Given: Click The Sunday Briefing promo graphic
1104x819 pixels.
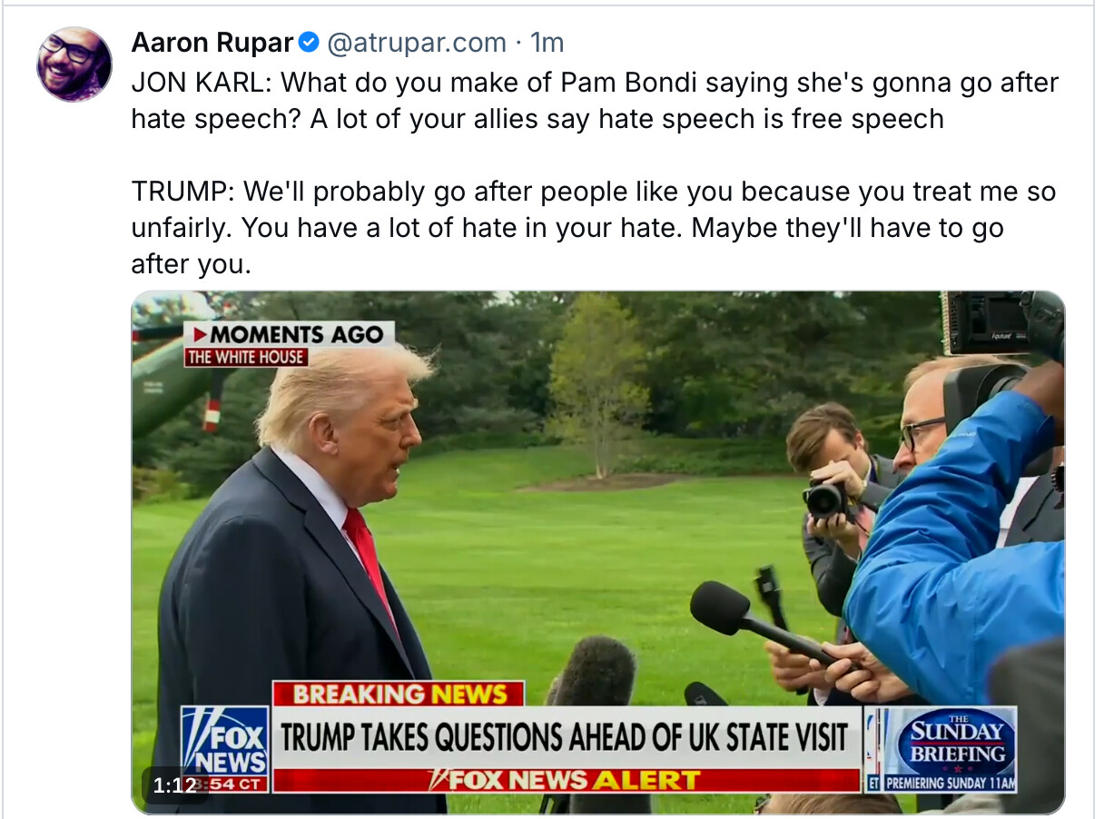Looking at the screenshot, I should click(x=940, y=749).
